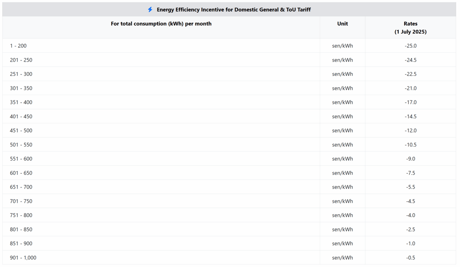Click the 'For total consumption (kWh) per month' header
The image size is (460, 267).
[161, 24]
